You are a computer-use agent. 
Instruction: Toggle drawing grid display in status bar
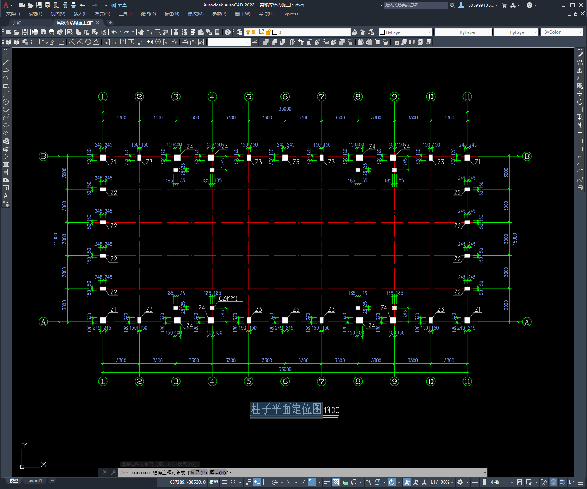(x=224, y=482)
